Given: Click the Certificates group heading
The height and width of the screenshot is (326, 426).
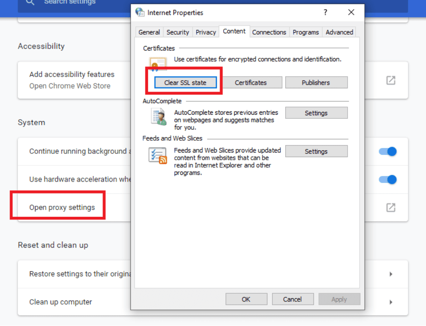Looking at the screenshot, I should 159,48.
